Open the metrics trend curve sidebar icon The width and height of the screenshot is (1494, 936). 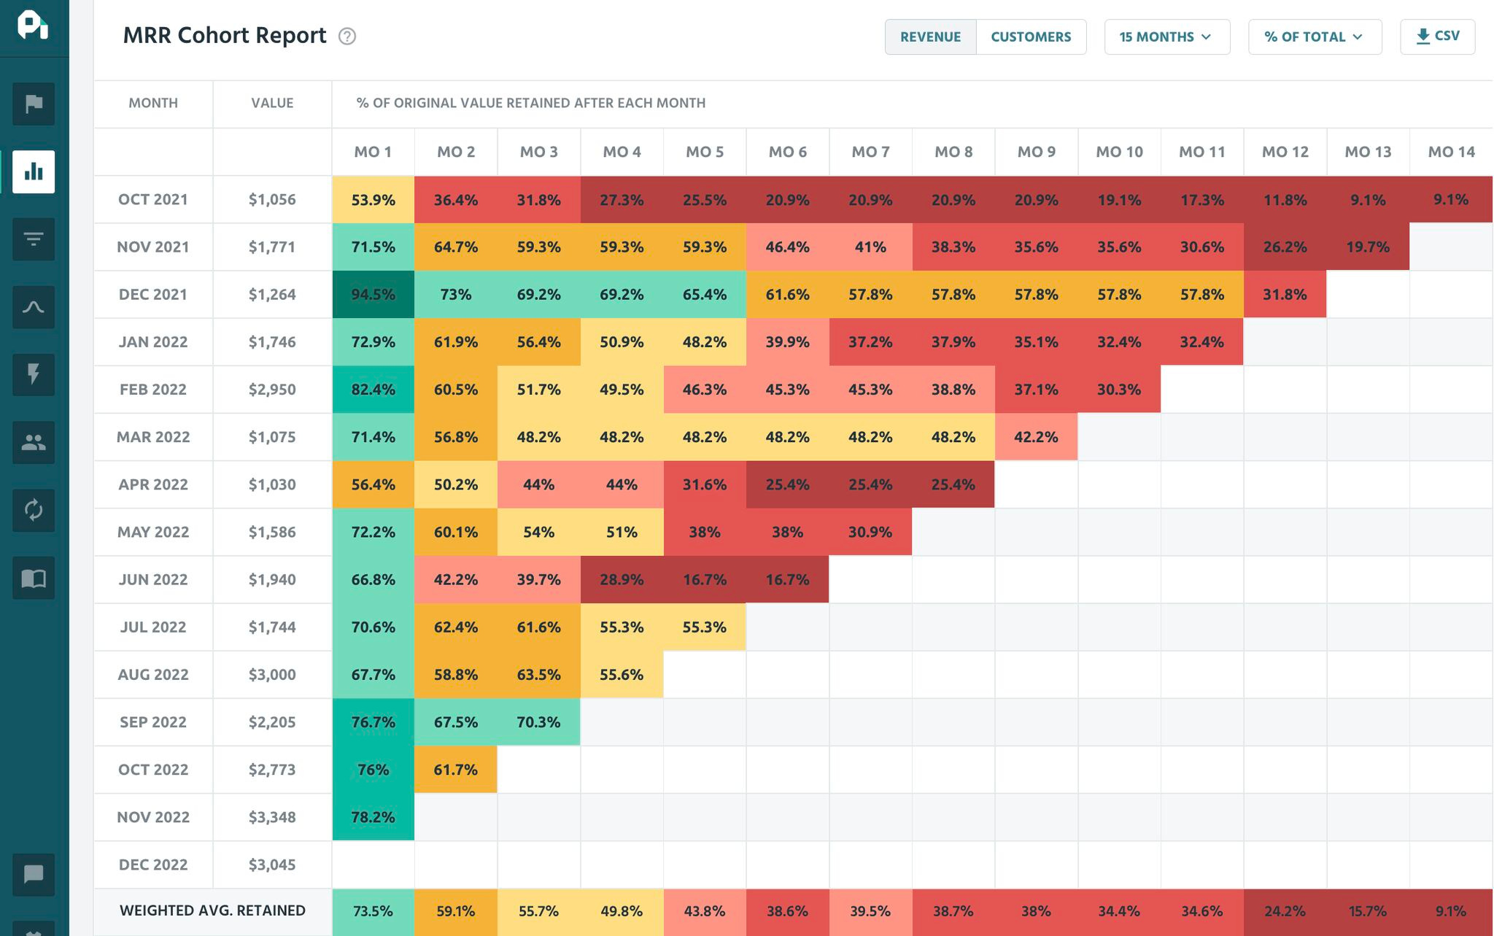pos(34,307)
